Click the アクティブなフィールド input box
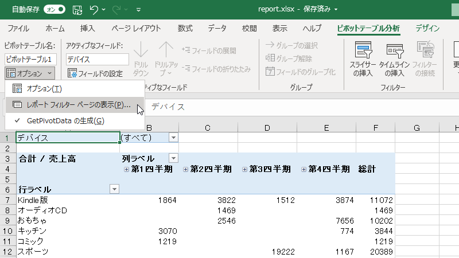Image resolution: width=459 pixels, height=258 pixels. 97,60
